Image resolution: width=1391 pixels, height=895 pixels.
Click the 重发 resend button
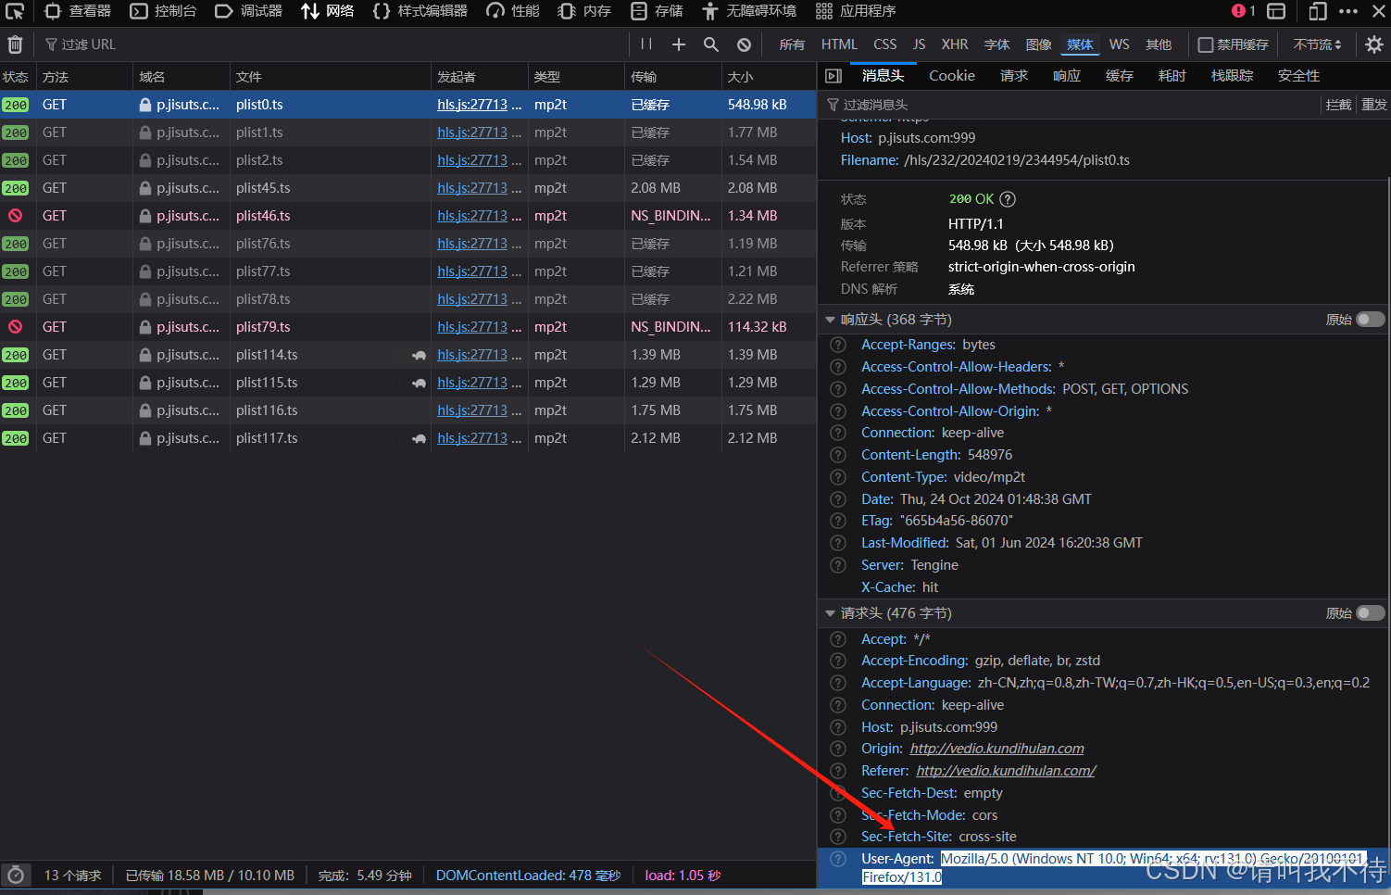tap(1373, 105)
